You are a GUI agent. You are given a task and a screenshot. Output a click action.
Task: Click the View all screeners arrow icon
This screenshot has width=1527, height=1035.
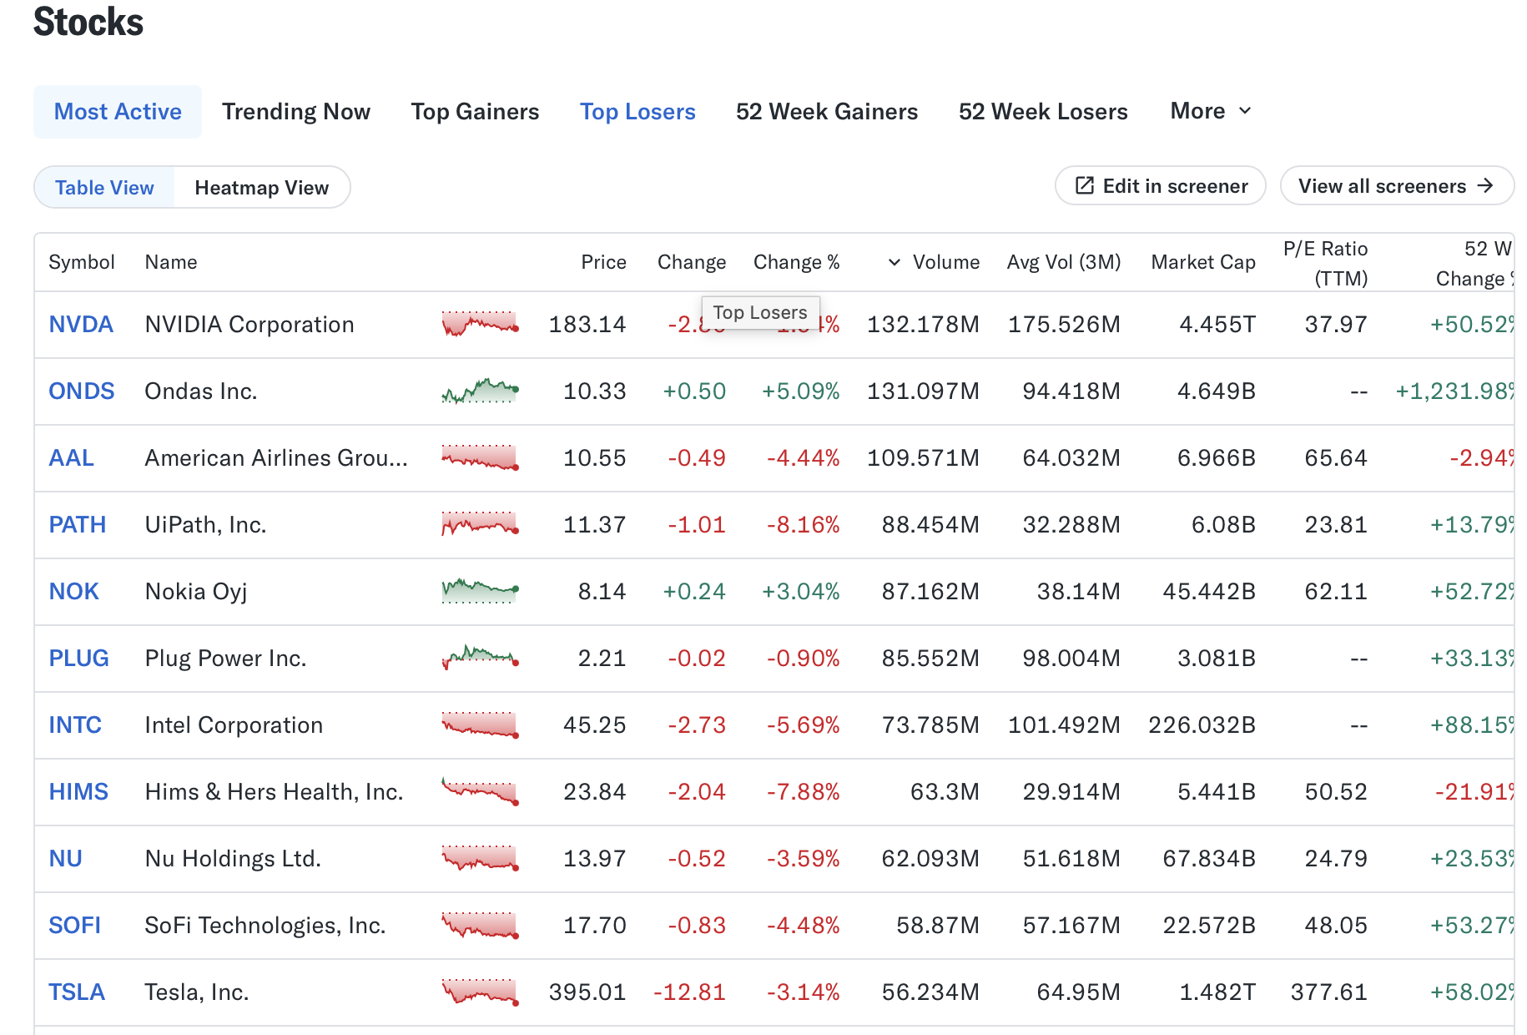click(x=1485, y=185)
